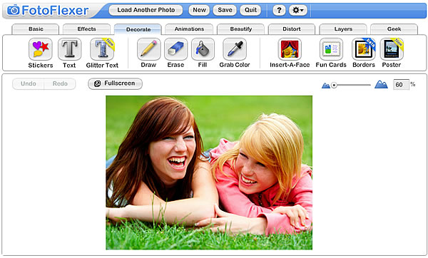The height and width of the screenshot is (258, 428).
Task: Click Load Another Photo button
Action: click(x=146, y=11)
